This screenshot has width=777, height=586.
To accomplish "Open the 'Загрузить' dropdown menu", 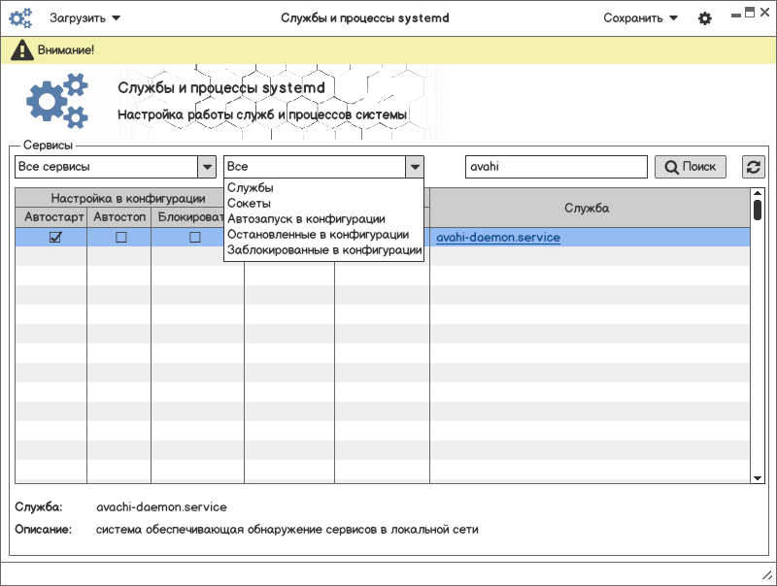I will pyautogui.click(x=85, y=17).
